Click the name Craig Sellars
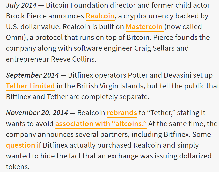 (x=154, y=48)
